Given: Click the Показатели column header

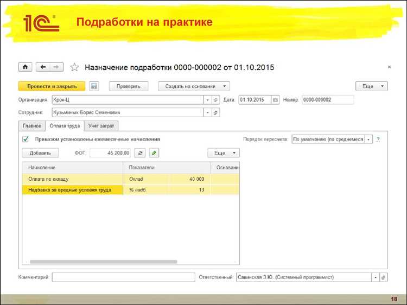Looking at the screenshot, I should click(x=167, y=168).
